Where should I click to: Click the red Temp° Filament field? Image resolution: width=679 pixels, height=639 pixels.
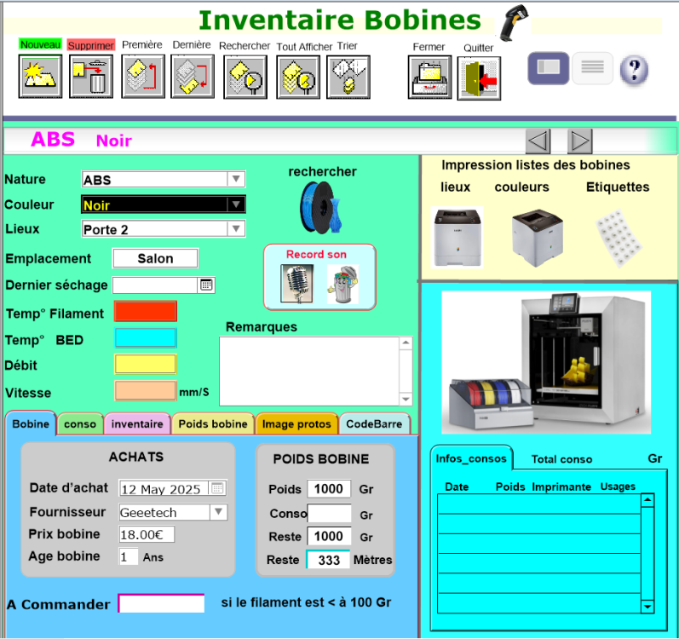pos(146,311)
